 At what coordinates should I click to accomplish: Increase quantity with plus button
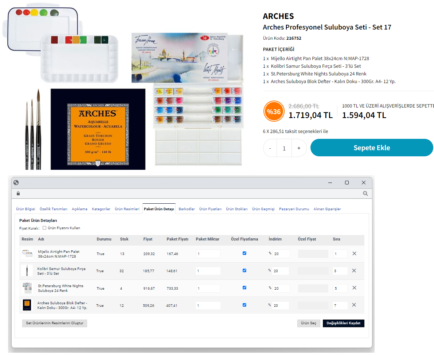click(x=299, y=148)
